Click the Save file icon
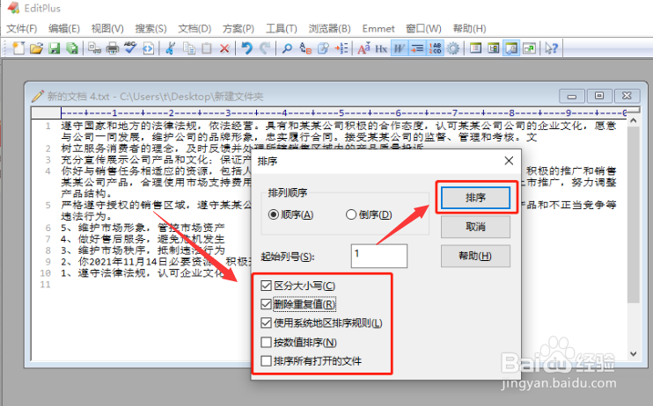 click(x=55, y=48)
